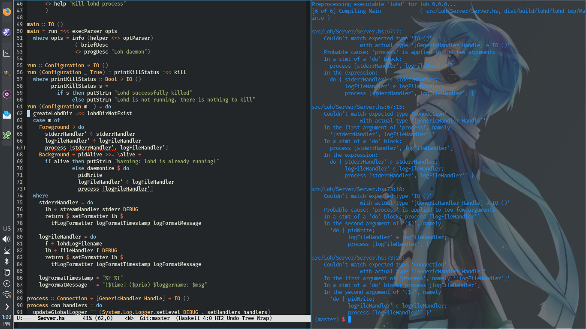Click 'daemonize' on line 69
Image resolution: width=586 pixels, height=329 pixels.
click(x=101, y=168)
